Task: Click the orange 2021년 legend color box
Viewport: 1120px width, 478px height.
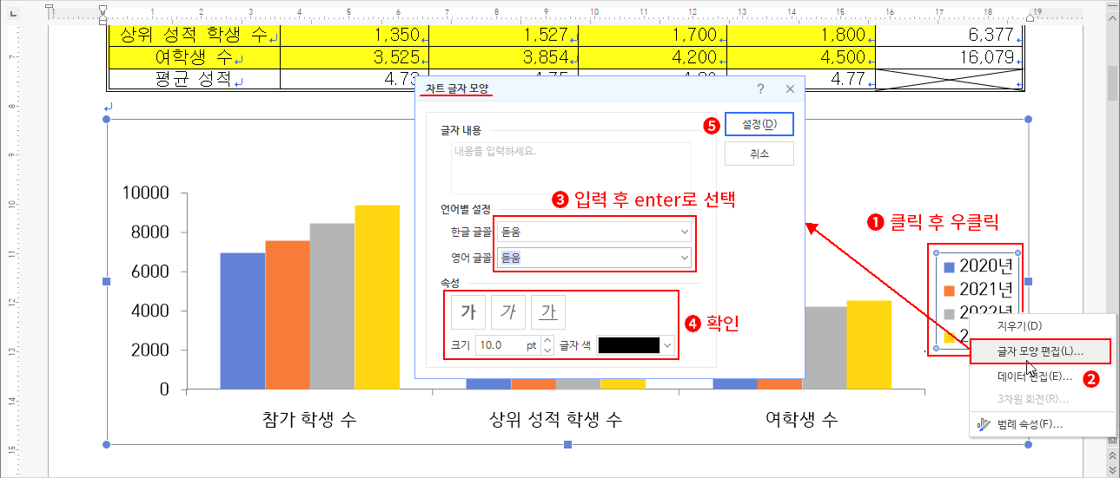Action: [x=950, y=290]
